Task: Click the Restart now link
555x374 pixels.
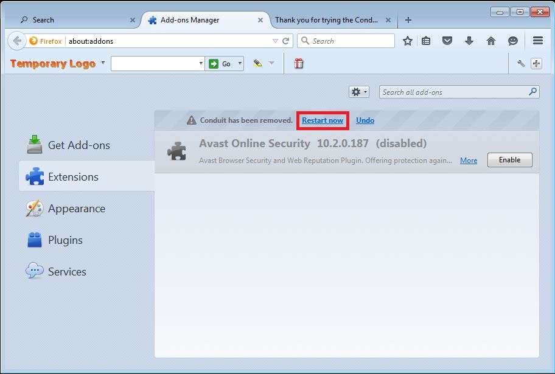Action: pos(323,120)
